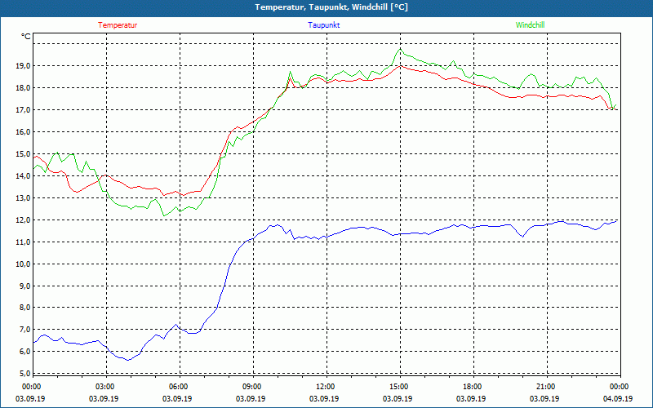Click the °C unit label above y-axis
This screenshot has width=653, height=408.
click(26, 37)
